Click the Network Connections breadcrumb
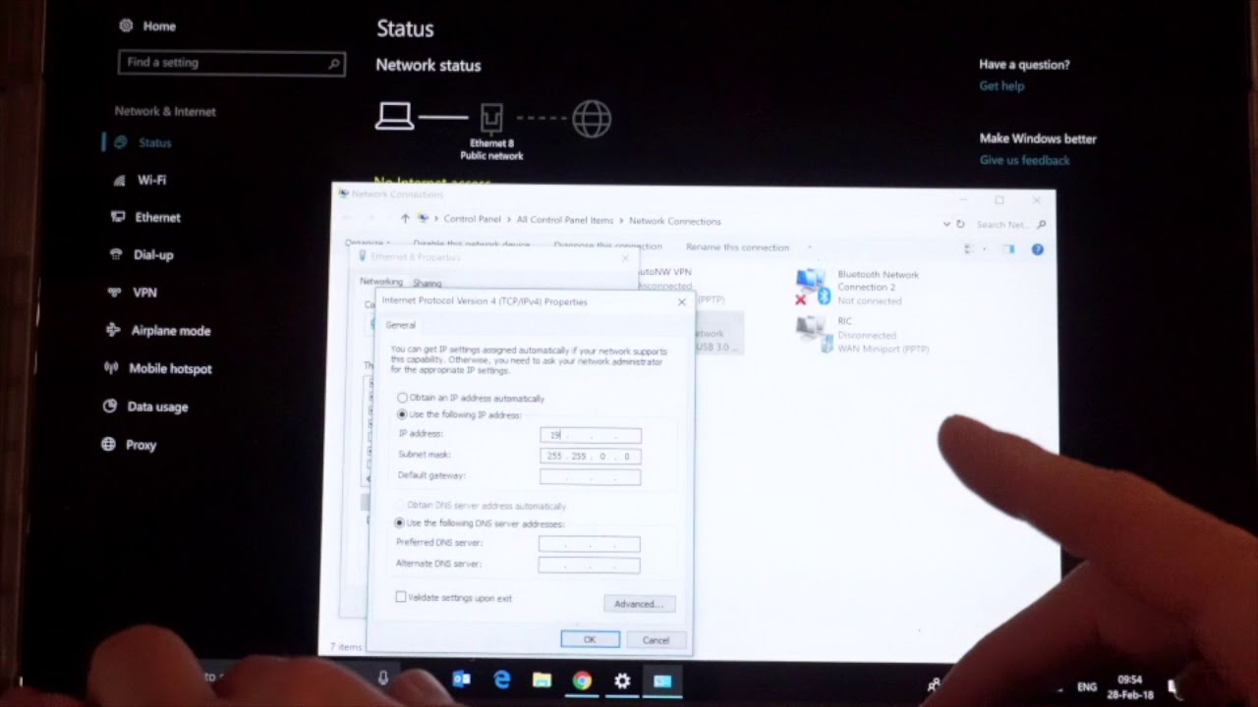Image resolution: width=1258 pixels, height=707 pixels. 674,221
